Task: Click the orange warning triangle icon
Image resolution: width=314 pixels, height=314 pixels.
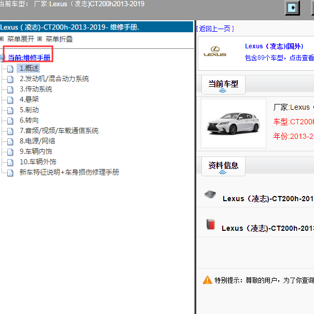Action: 208,280
